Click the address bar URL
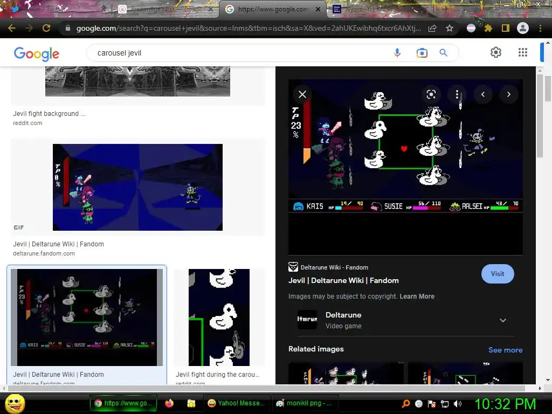The height and width of the screenshot is (414, 552). point(248,28)
